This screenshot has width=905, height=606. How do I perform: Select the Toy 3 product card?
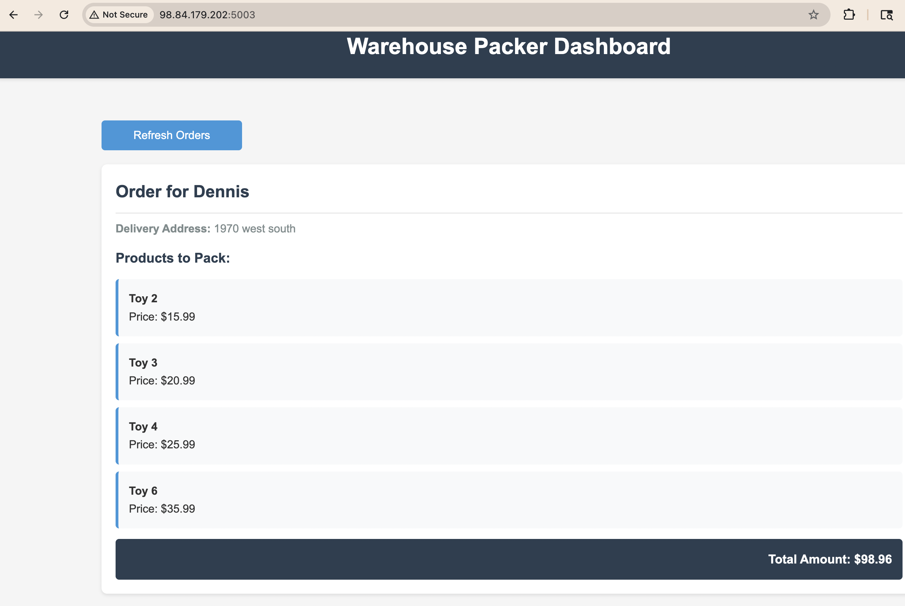click(x=509, y=371)
